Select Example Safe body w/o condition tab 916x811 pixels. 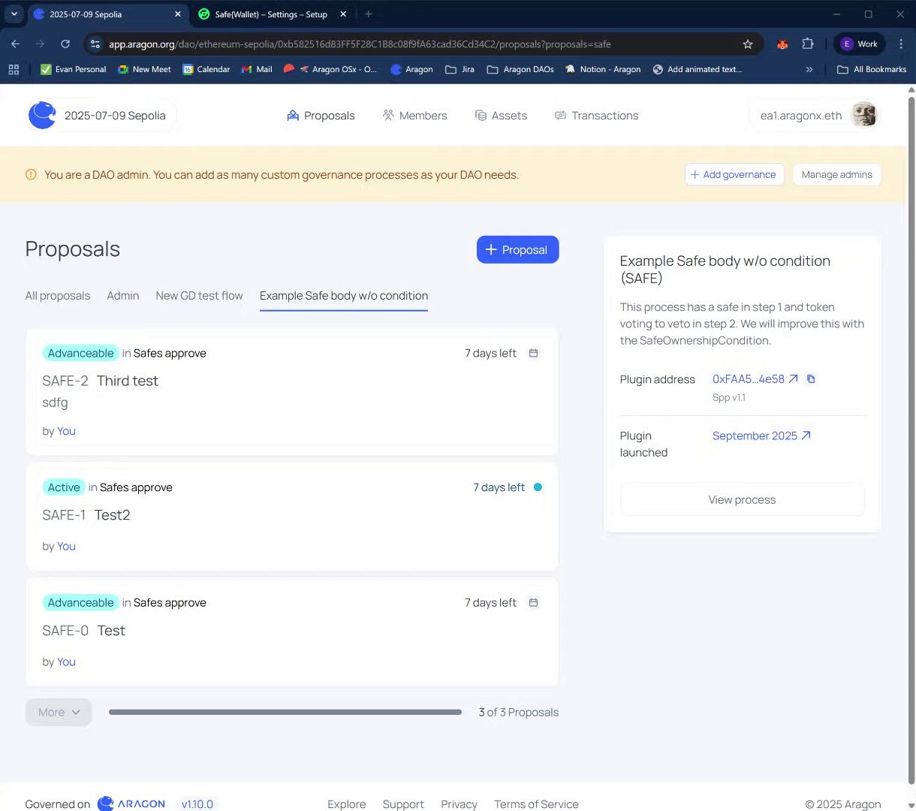(x=344, y=296)
